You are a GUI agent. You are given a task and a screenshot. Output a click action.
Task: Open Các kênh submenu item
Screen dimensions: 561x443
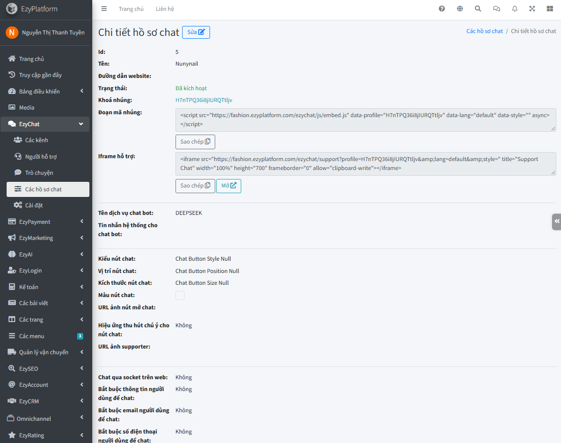tap(48, 140)
